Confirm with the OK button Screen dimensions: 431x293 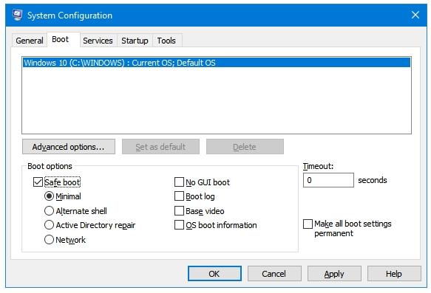[x=214, y=274]
